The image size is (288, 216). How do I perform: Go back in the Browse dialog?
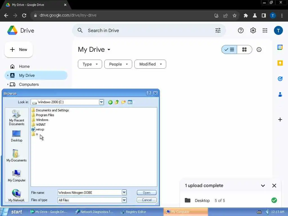pos(110,102)
